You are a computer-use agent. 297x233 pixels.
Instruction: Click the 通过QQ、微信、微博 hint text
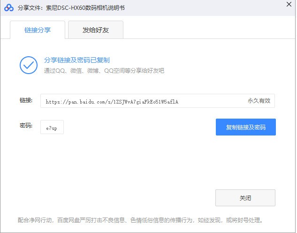click(x=104, y=71)
